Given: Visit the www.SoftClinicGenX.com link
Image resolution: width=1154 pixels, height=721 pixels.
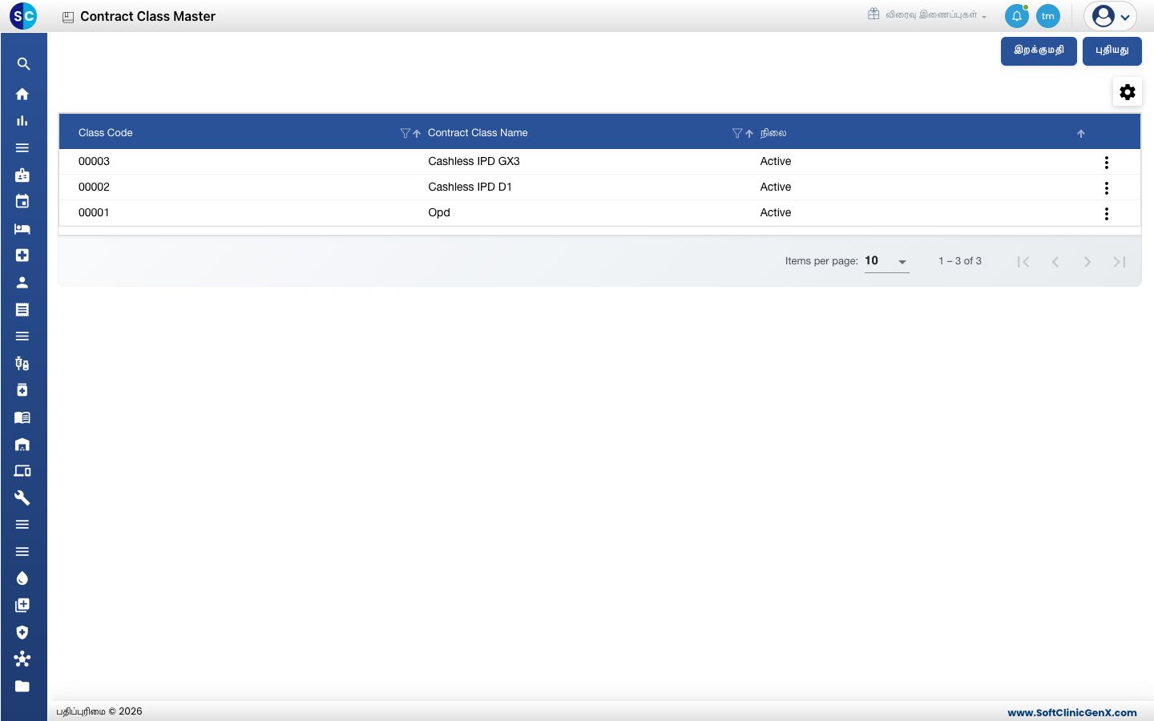Looking at the screenshot, I should coord(1072,712).
